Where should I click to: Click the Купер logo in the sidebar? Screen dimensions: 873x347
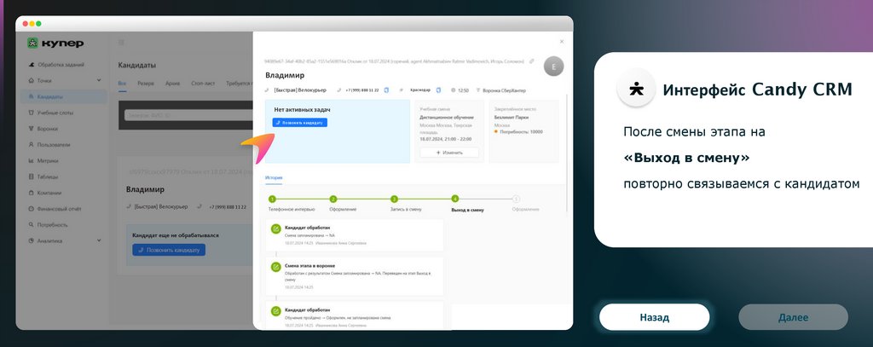point(55,43)
